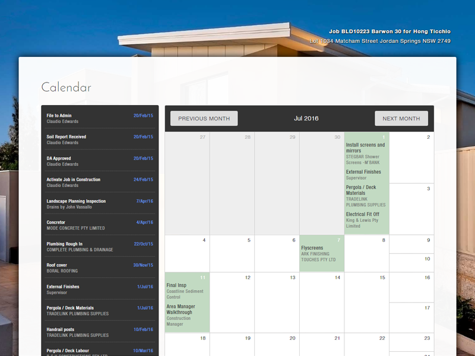Select calendar day 3
Screen dimensions: 475x356
(411, 209)
